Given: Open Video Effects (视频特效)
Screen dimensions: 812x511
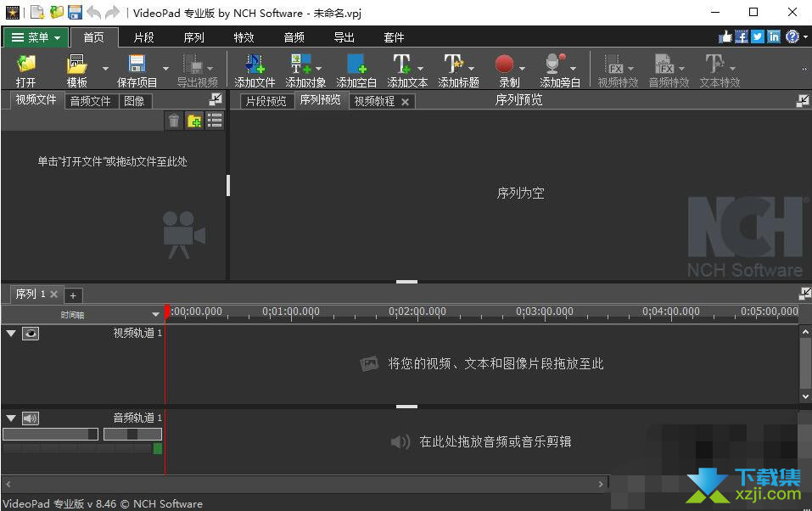Looking at the screenshot, I should (x=614, y=65).
